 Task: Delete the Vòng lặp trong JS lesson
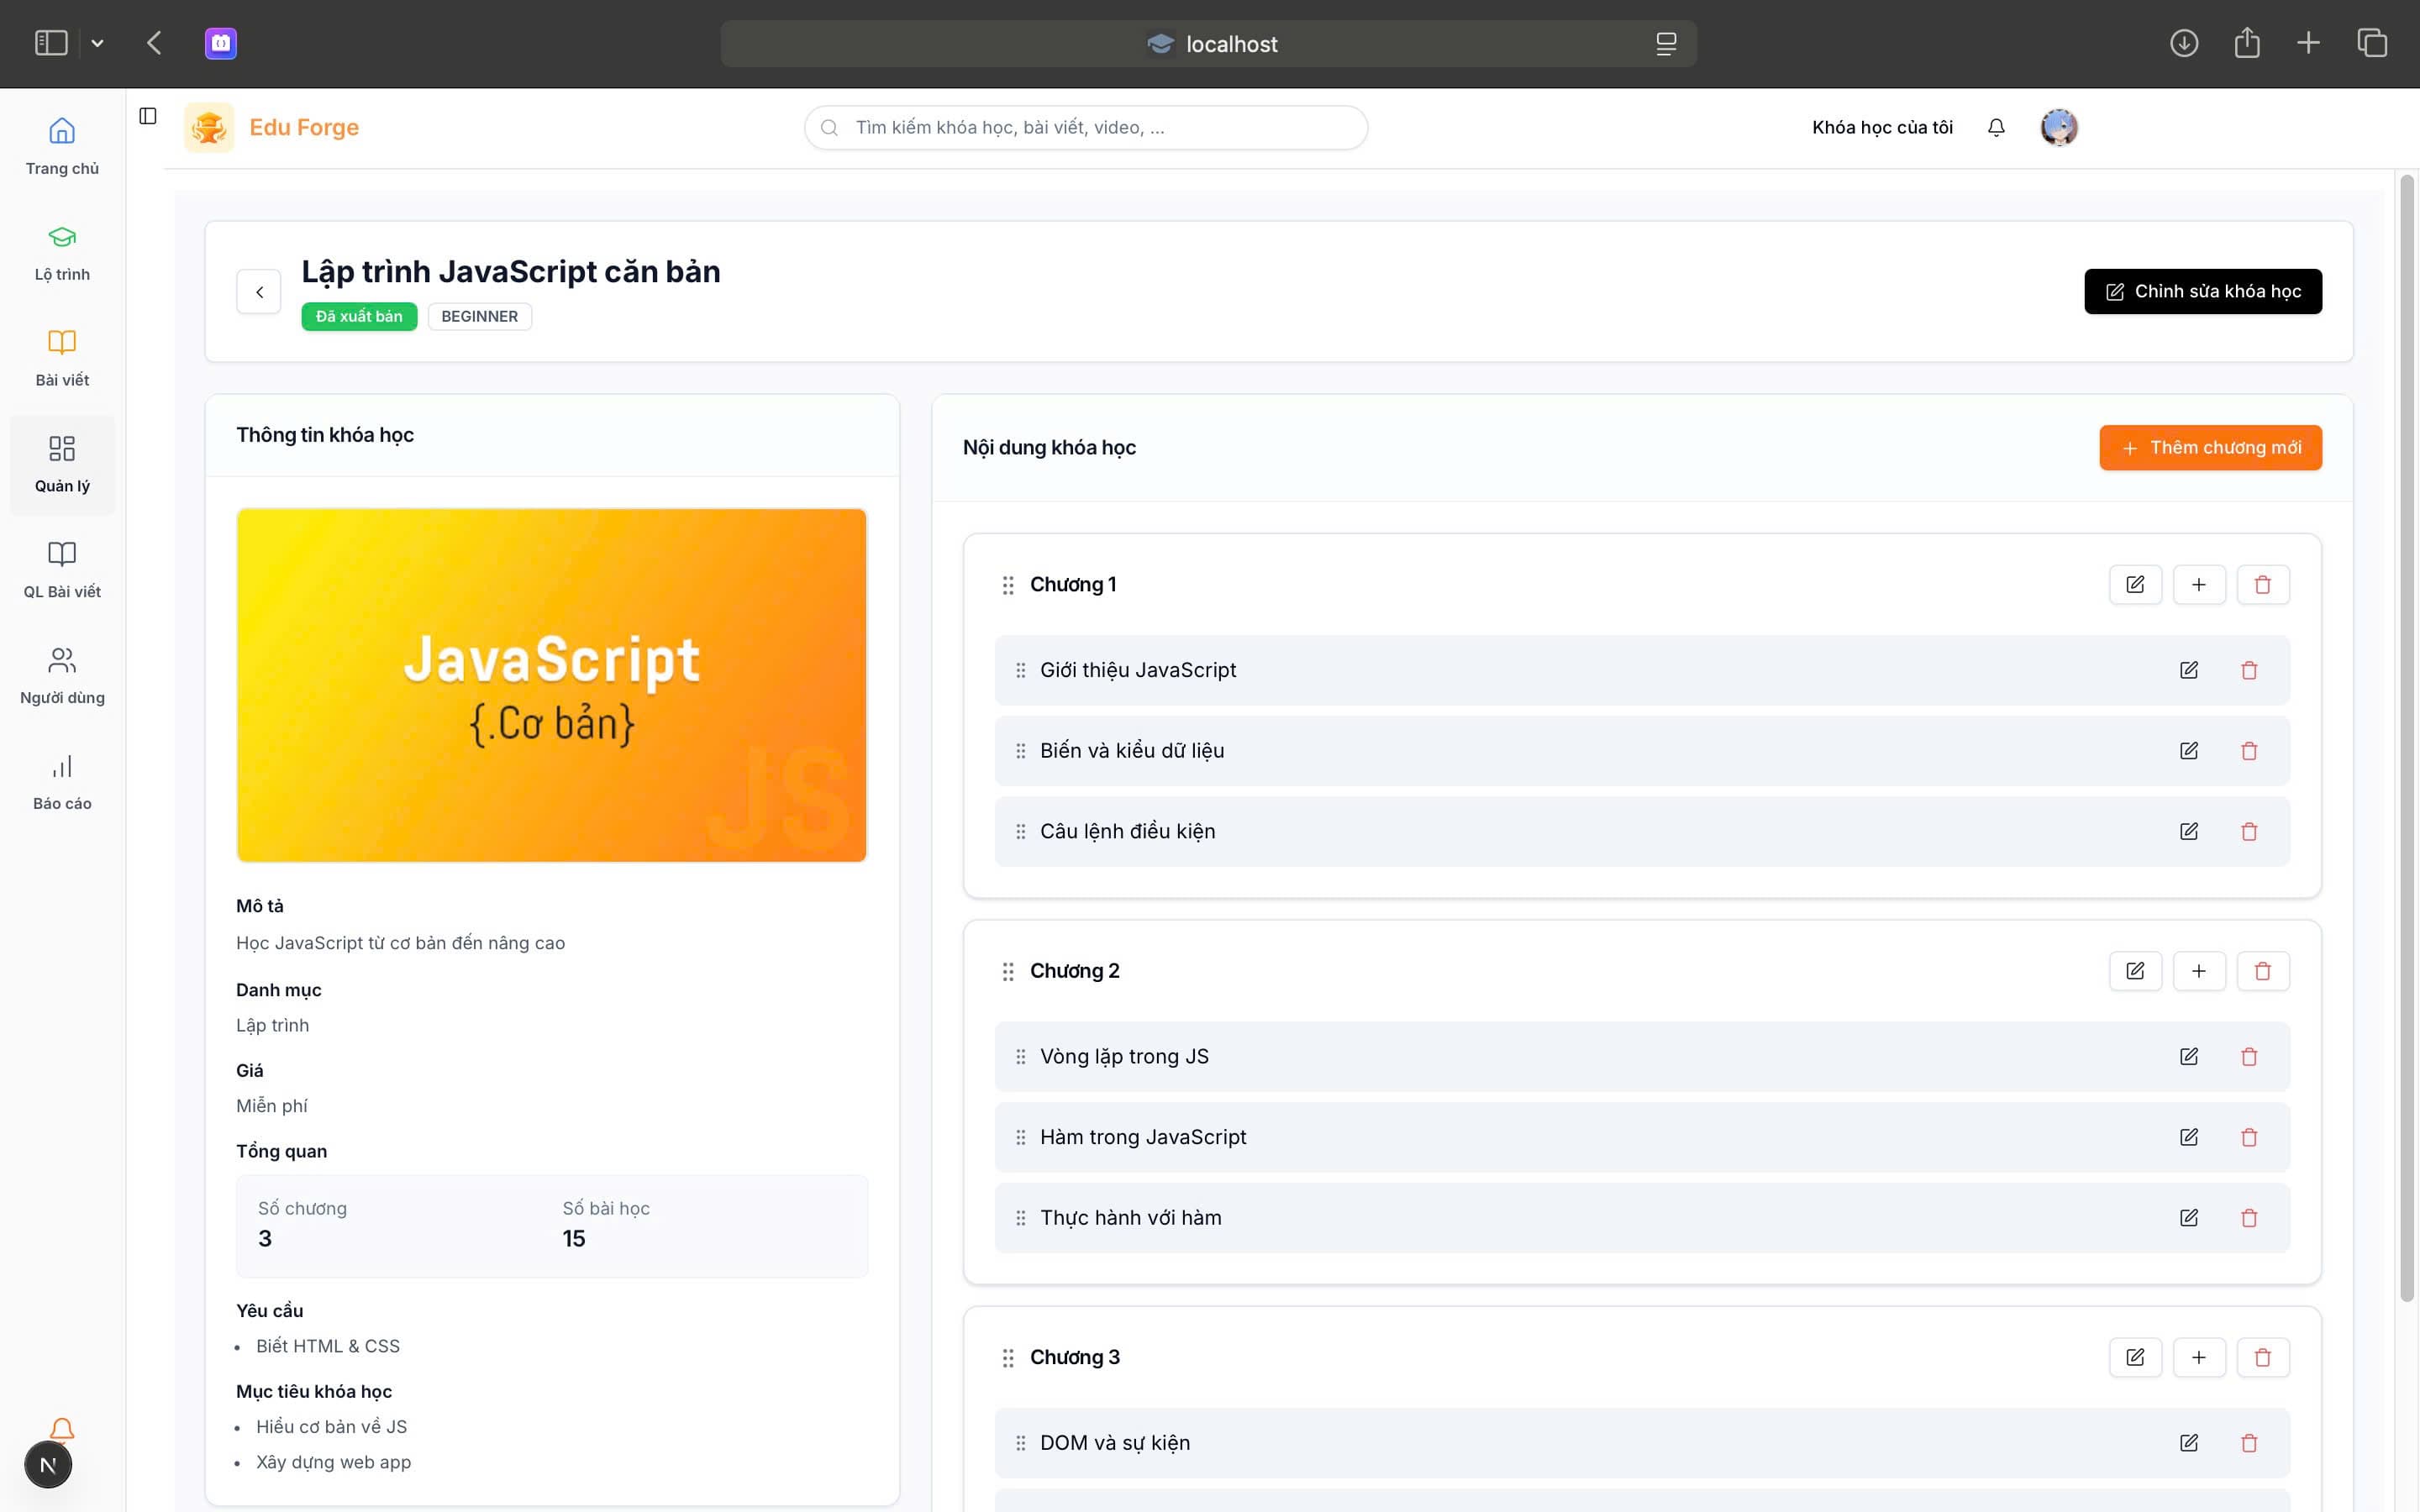pos(2249,1056)
